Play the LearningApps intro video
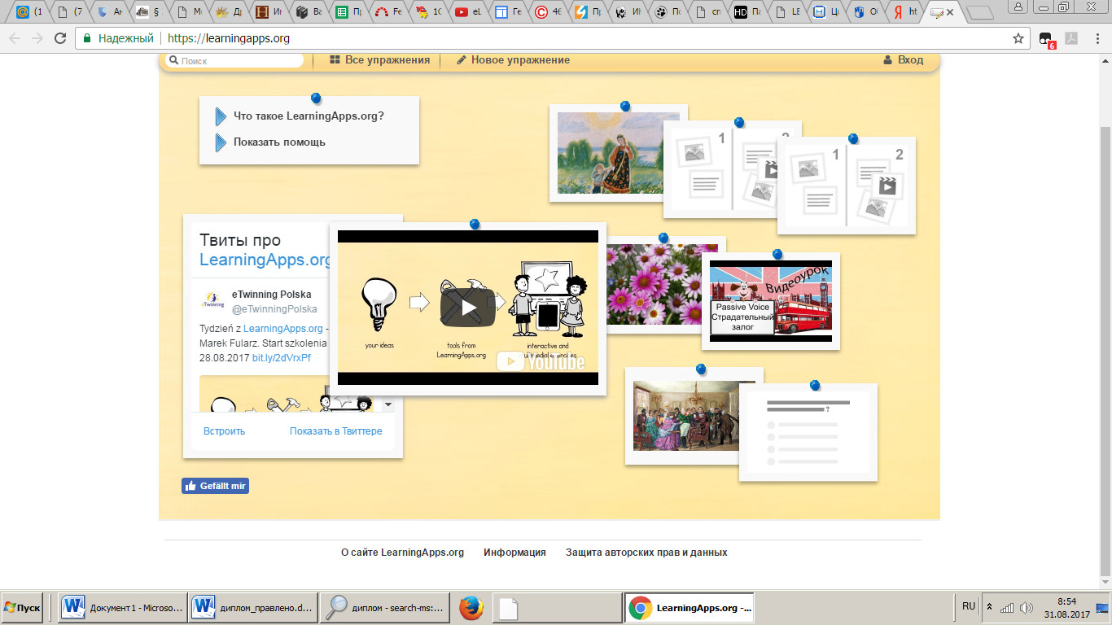1112x625 pixels. tap(468, 308)
